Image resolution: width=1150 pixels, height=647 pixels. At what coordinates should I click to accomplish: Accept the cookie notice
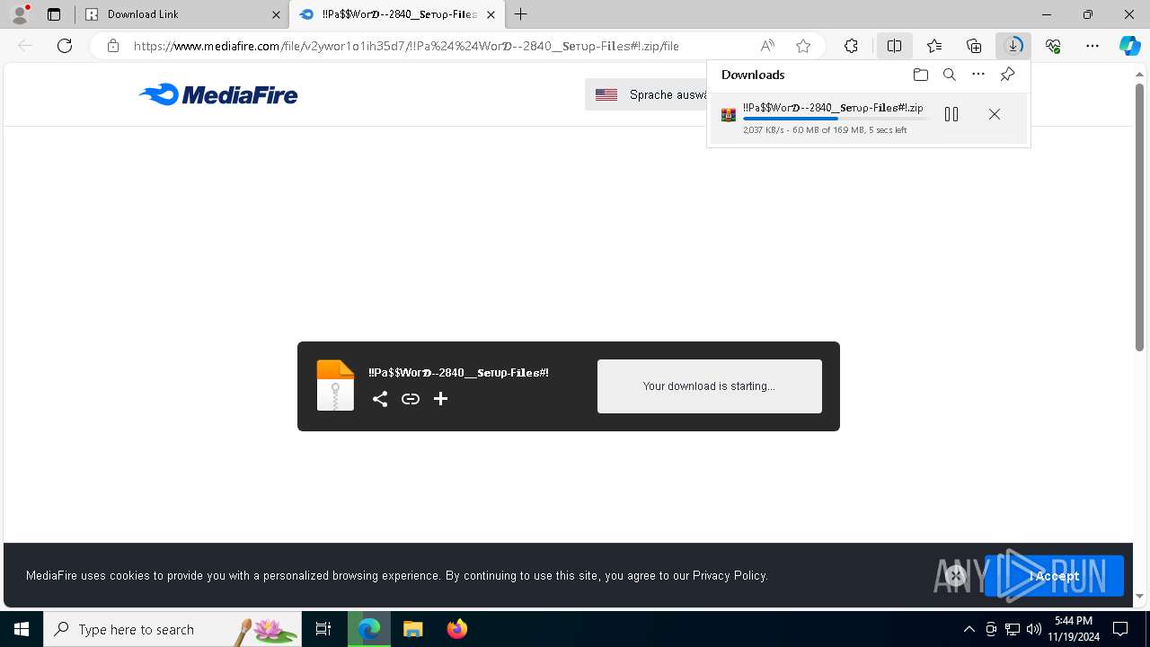point(1054,576)
